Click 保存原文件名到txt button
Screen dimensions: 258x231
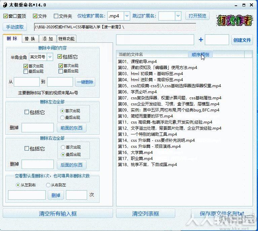(222, 213)
